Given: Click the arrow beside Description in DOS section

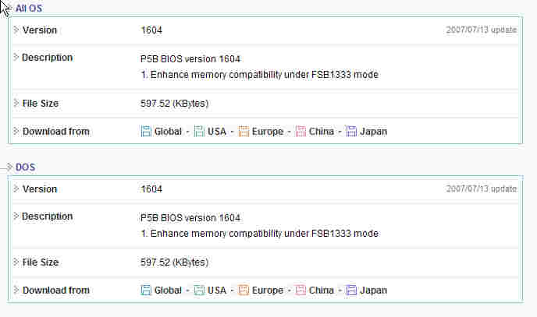Looking at the screenshot, I should (x=16, y=216).
